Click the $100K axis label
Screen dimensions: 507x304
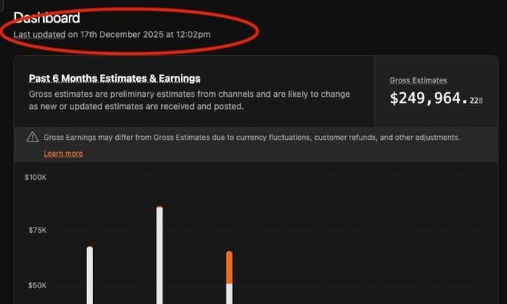click(x=36, y=177)
